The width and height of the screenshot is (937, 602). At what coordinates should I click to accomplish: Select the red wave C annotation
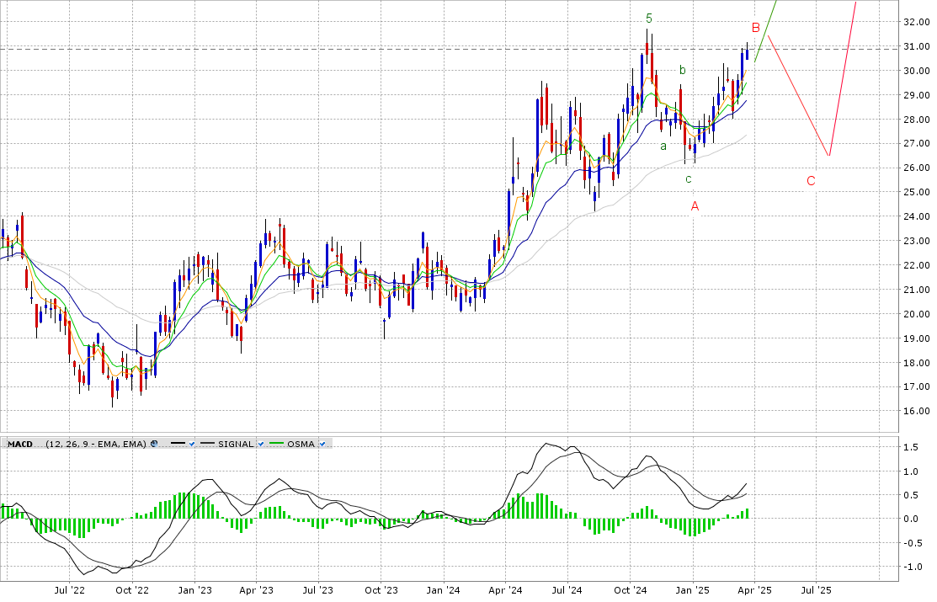tap(811, 180)
